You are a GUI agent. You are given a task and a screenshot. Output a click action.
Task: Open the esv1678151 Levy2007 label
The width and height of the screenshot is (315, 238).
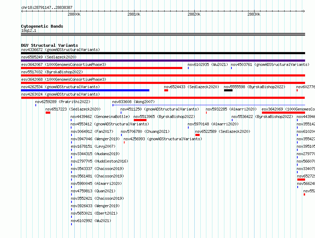tap(93, 146)
